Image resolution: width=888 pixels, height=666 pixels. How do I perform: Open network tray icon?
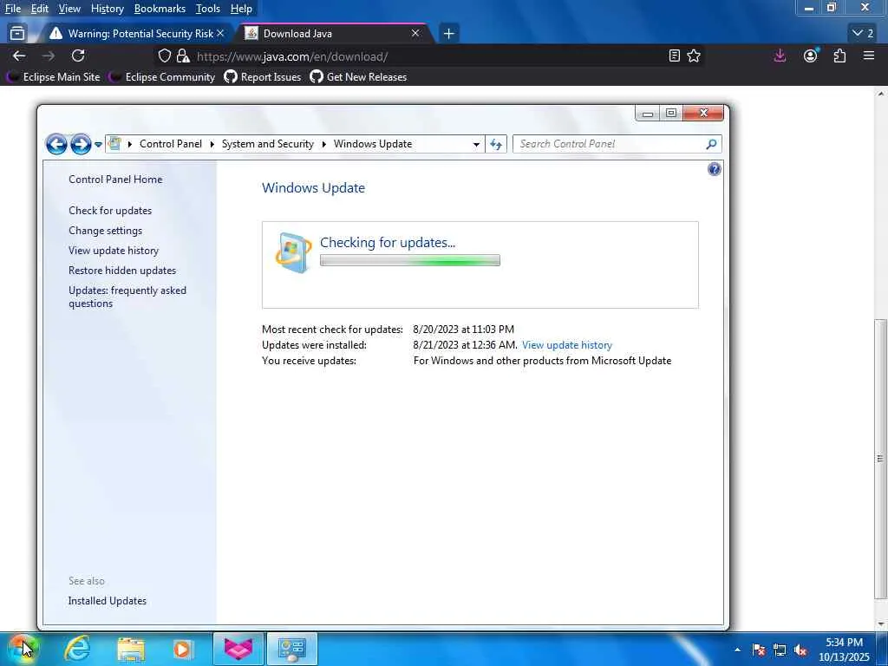pos(780,650)
